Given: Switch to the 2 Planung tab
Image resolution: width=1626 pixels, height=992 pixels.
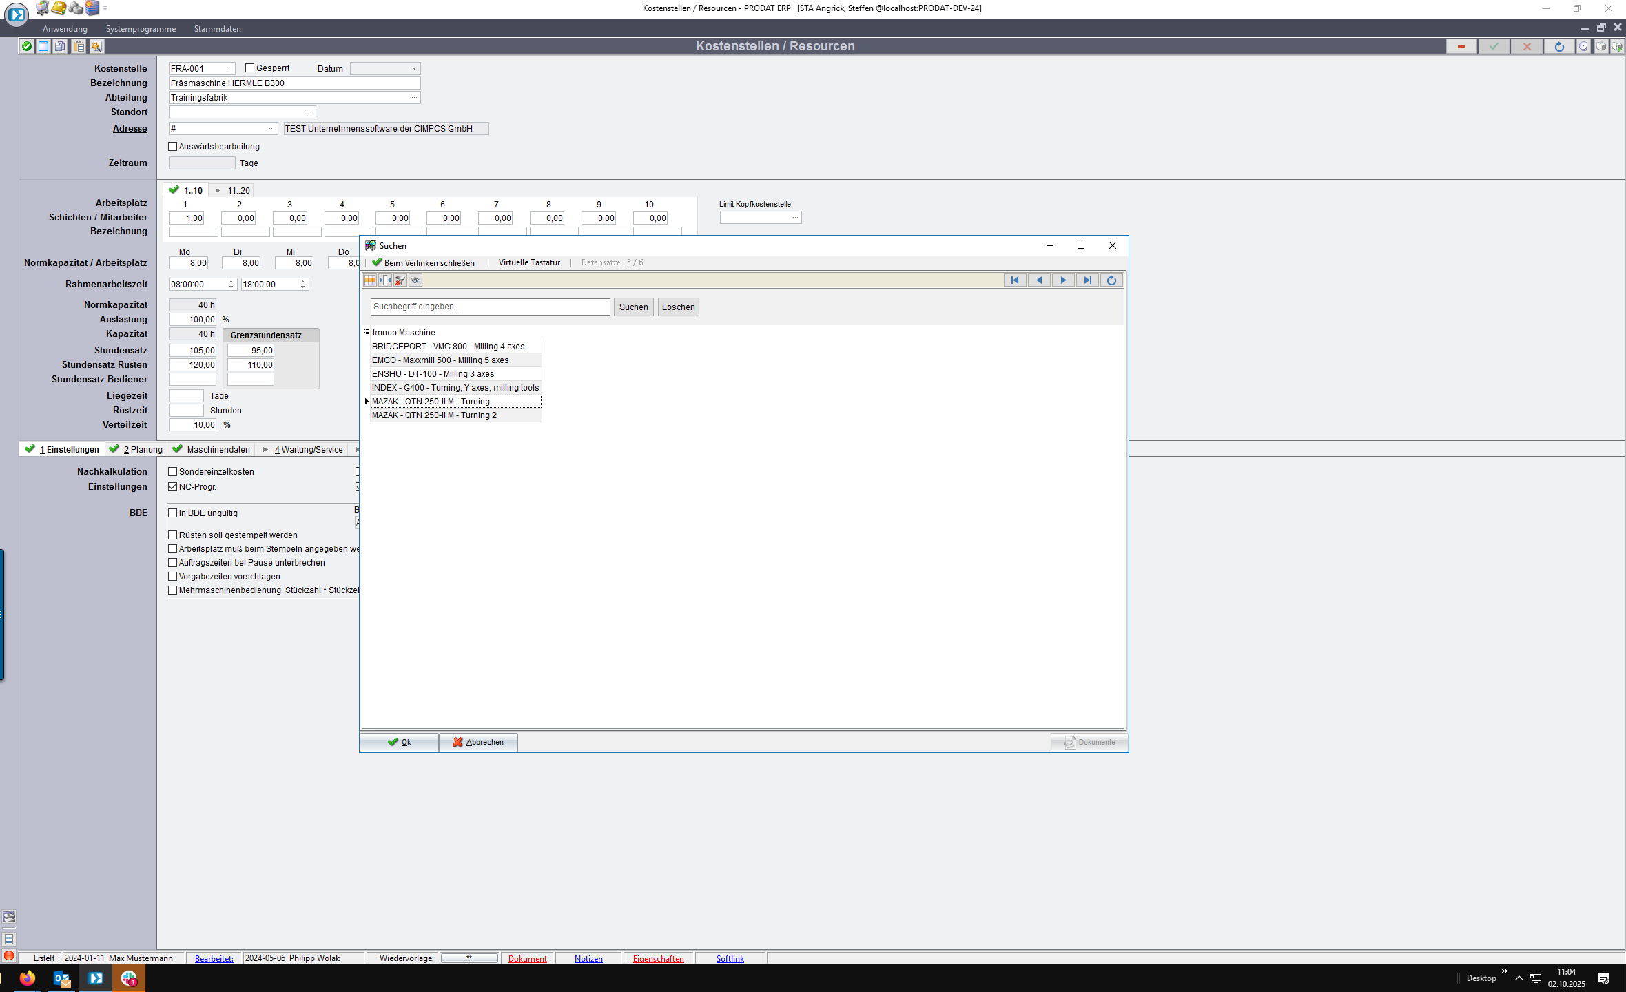Looking at the screenshot, I should coord(142,450).
